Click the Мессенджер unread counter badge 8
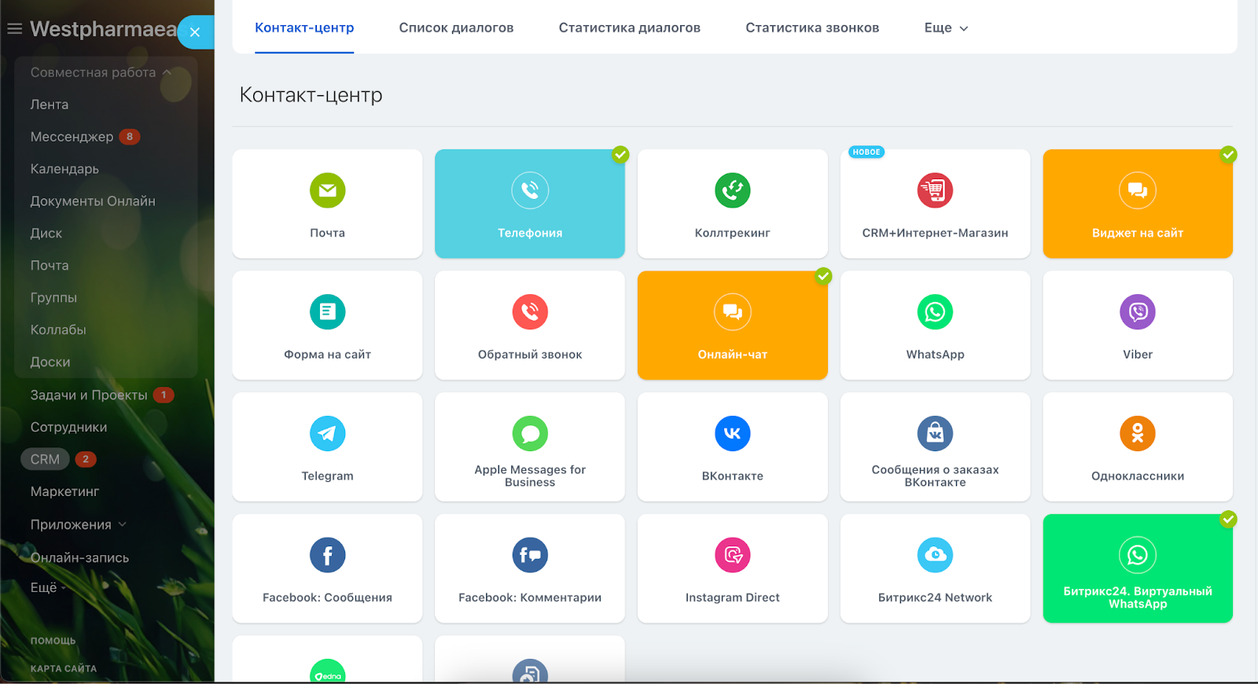1258x684 pixels. click(130, 137)
